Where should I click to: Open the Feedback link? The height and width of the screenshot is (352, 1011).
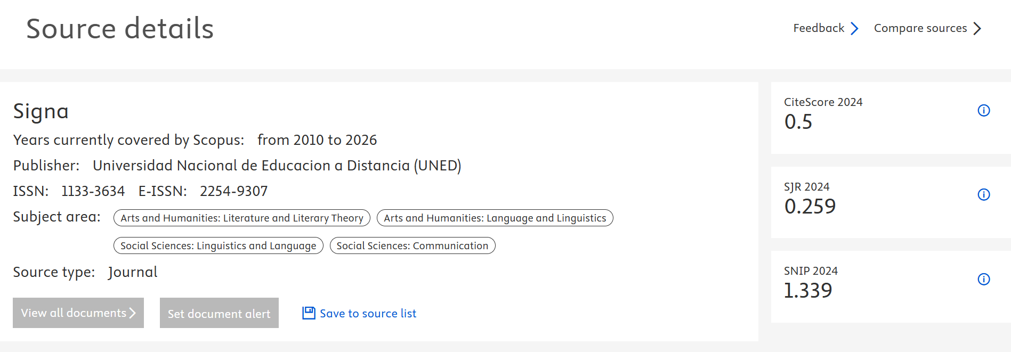819,28
